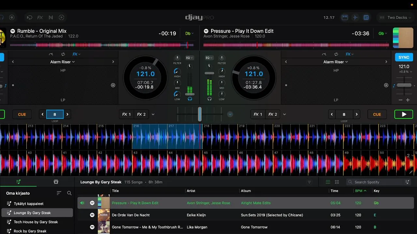Click left channel HIGH knob
The image size is (417, 234).
click(x=177, y=71)
